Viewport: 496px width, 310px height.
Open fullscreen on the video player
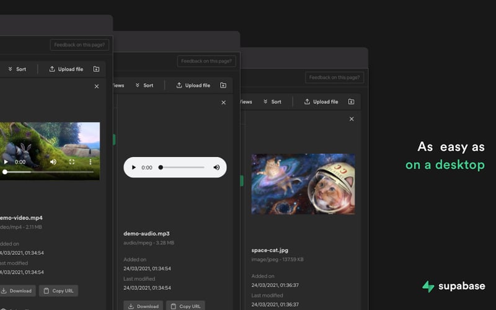[x=72, y=162]
